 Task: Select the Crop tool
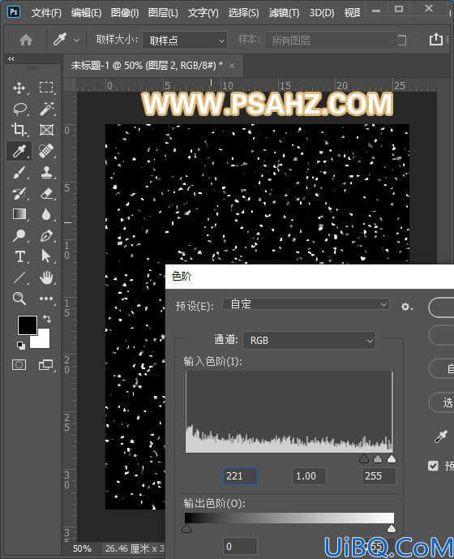pos(19,130)
